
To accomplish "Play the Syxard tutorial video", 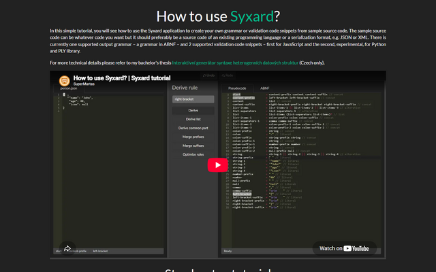I will [x=218, y=165].
